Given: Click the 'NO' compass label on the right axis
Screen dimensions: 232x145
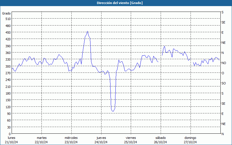Looking at the screenshot, I should [x=224, y=63].
